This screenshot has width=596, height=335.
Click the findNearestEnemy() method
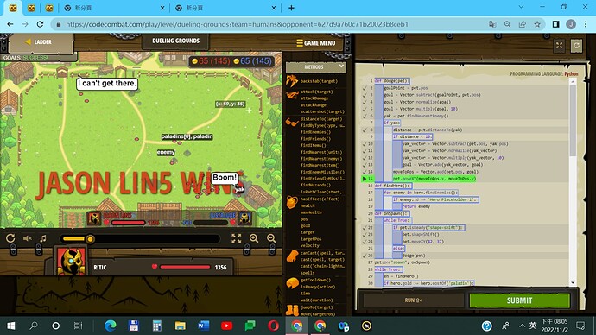click(x=320, y=159)
